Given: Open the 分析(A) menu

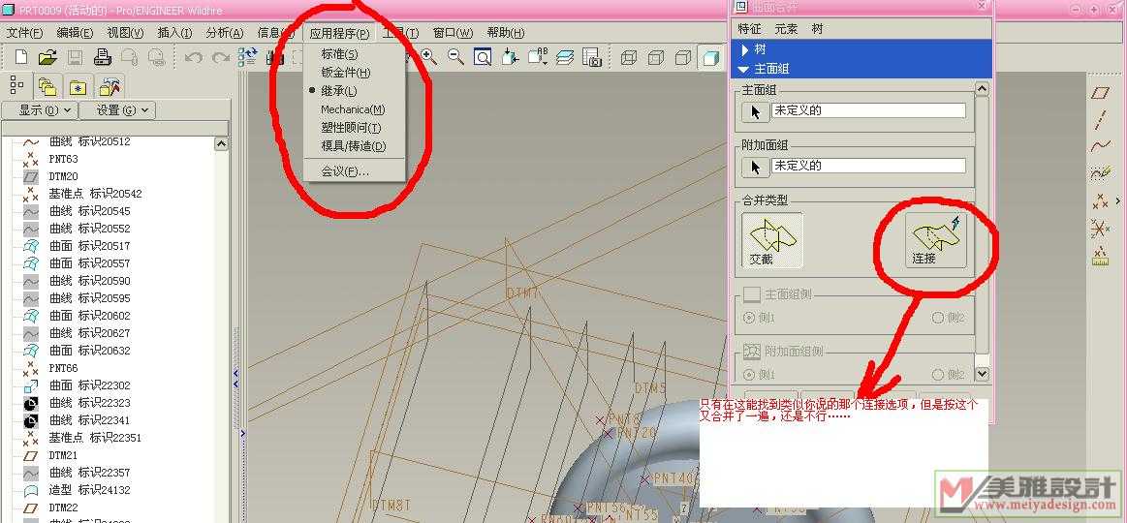Looking at the screenshot, I should [x=224, y=33].
